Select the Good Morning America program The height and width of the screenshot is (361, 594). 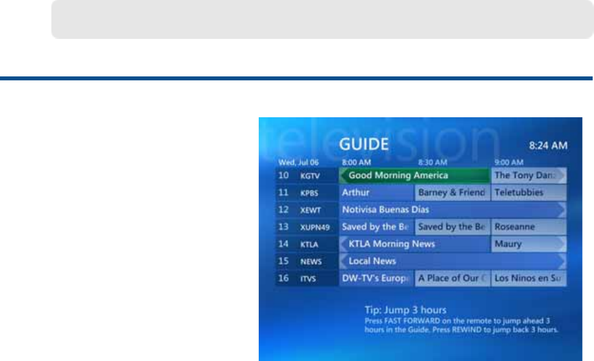(414, 175)
